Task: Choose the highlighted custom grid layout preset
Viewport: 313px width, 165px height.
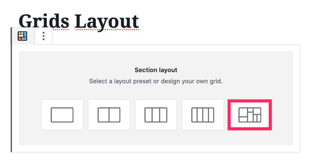Action: click(x=250, y=115)
